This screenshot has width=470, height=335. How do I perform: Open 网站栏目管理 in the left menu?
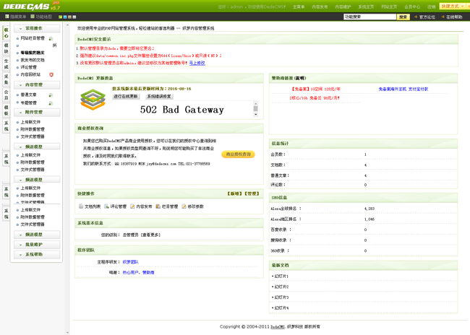coord(33,38)
